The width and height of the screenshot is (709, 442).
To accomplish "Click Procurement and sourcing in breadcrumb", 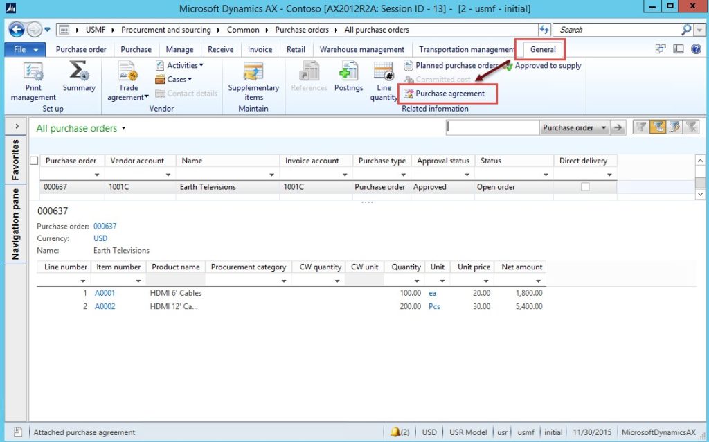I will [x=166, y=30].
